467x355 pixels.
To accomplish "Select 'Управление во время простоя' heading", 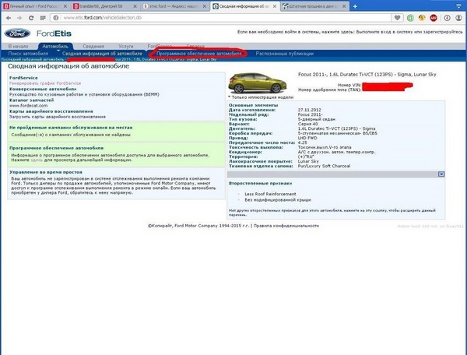I will (x=46, y=172).
